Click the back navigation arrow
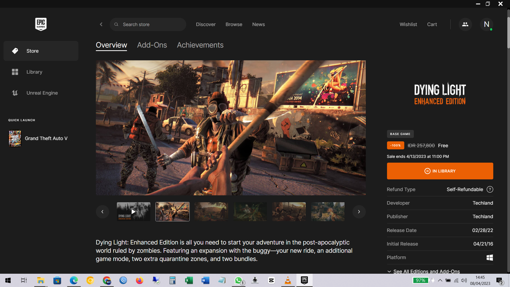 (x=101, y=24)
